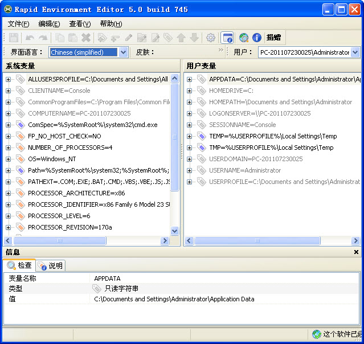Select the SESSIONNAME=Console row
Viewport: 364px width, 344px height.
(x=242, y=125)
